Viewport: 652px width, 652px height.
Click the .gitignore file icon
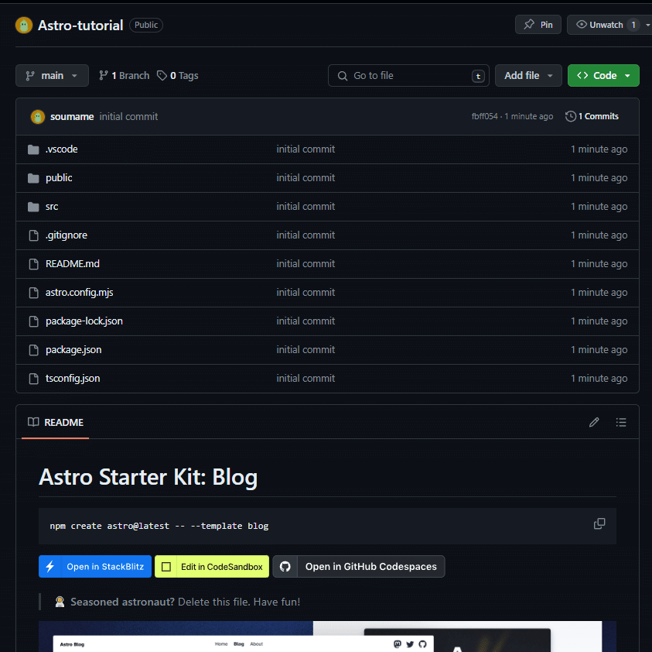point(34,235)
